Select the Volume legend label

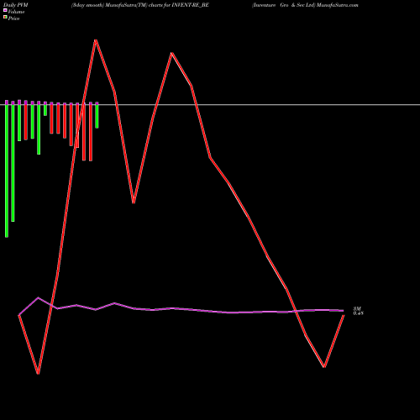[x=16, y=12]
